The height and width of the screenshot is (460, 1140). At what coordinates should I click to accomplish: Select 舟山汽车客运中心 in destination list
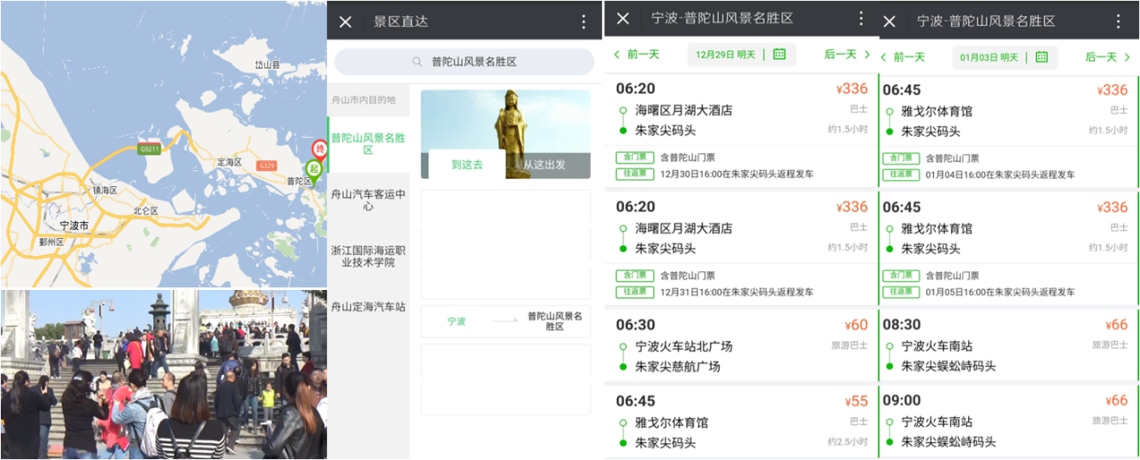coord(368,200)
